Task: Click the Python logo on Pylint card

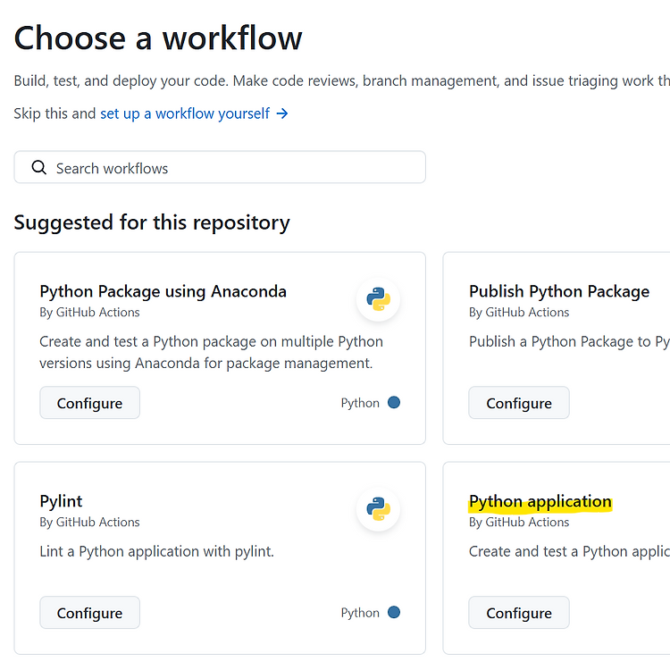Action: tap(378, 509)
